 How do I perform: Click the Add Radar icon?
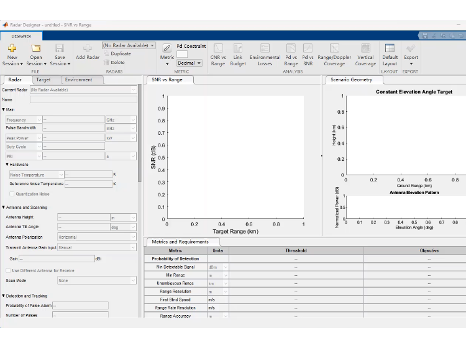point(88,48)
